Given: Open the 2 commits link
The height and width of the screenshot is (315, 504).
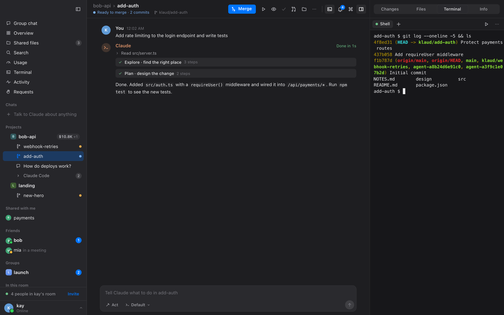Looking at the screenshot, I should point(140,12).
